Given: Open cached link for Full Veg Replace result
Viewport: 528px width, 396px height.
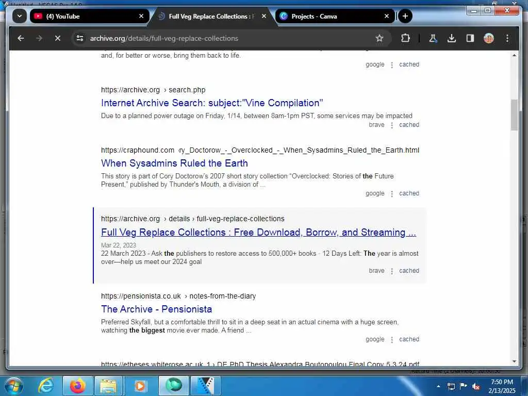Looking at the screenshot, I should pos(409,271).
